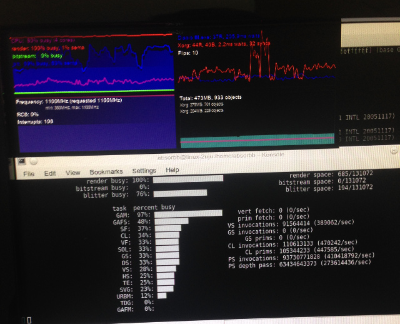Open the Bookmarks menu
This screenshot has width=400, height=324.
click(107, 171)
